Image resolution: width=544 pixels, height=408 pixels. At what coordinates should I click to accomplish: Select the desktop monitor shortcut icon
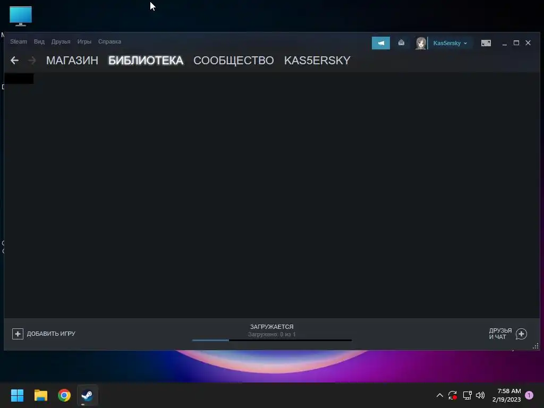point(21,16)
